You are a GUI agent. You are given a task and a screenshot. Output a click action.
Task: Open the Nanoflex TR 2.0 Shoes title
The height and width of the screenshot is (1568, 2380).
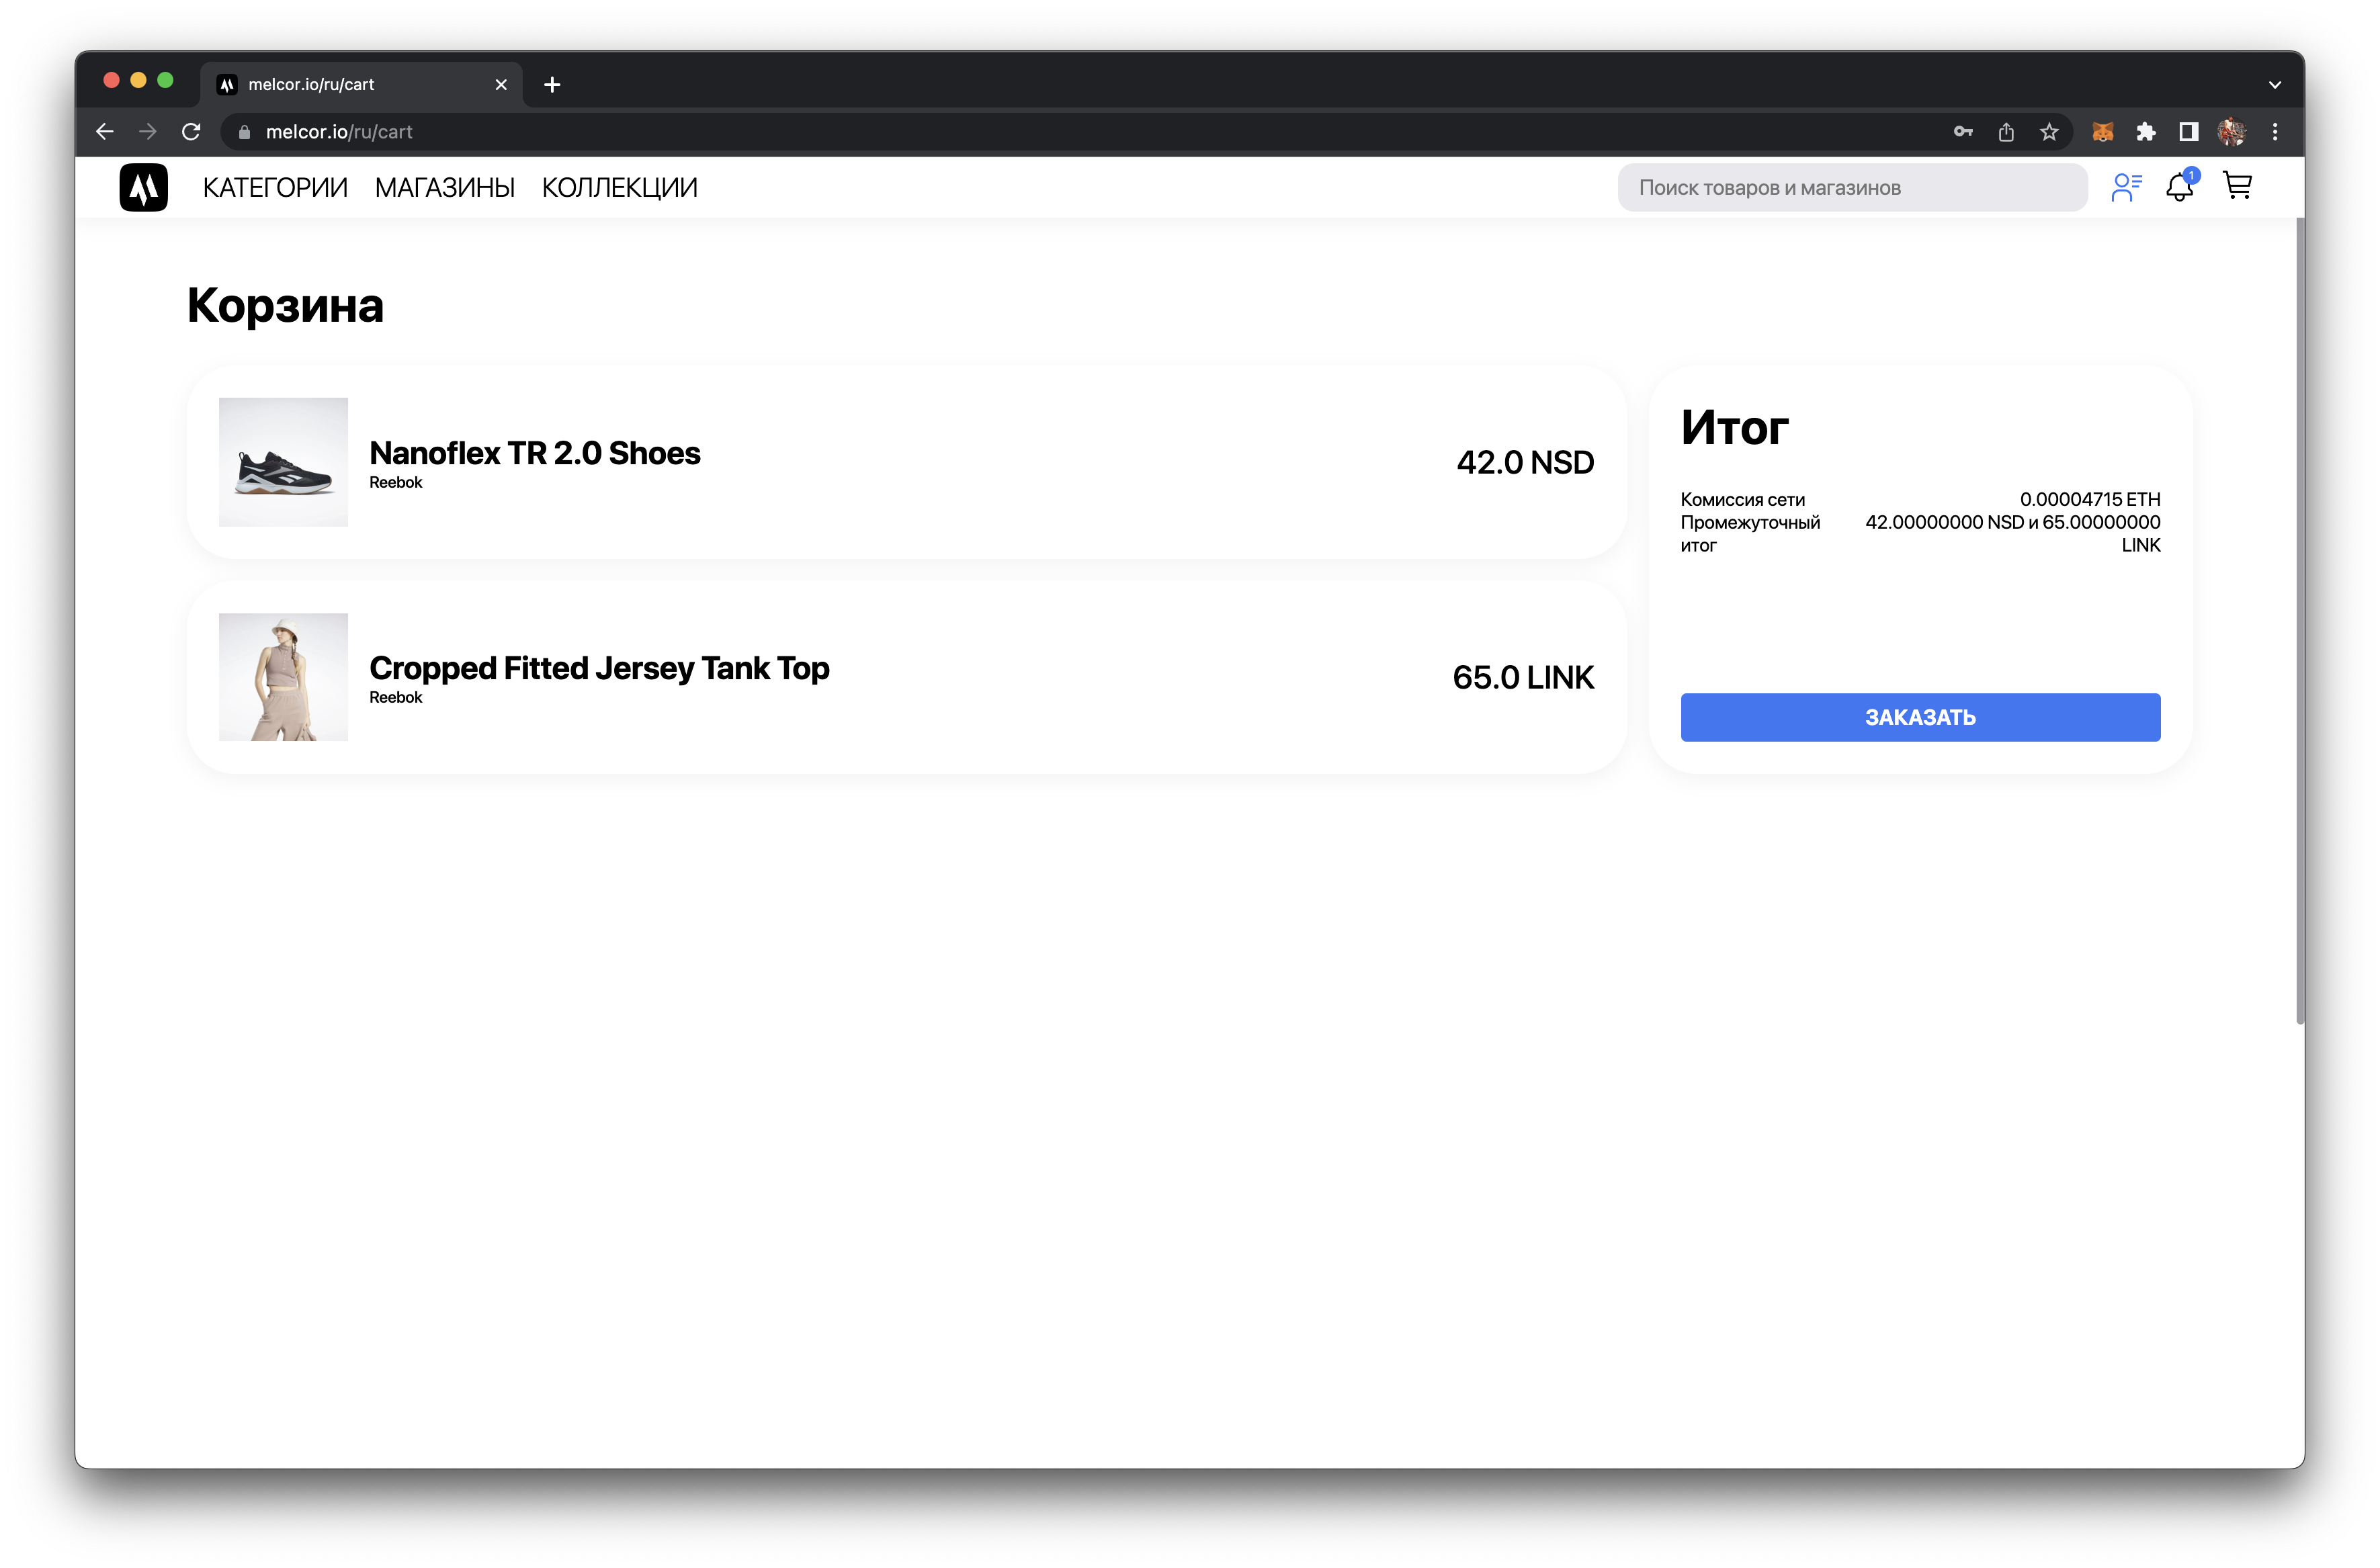coord(535,453)
